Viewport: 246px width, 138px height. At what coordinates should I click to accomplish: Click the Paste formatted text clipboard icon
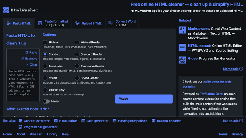click(x=40, y=23)
